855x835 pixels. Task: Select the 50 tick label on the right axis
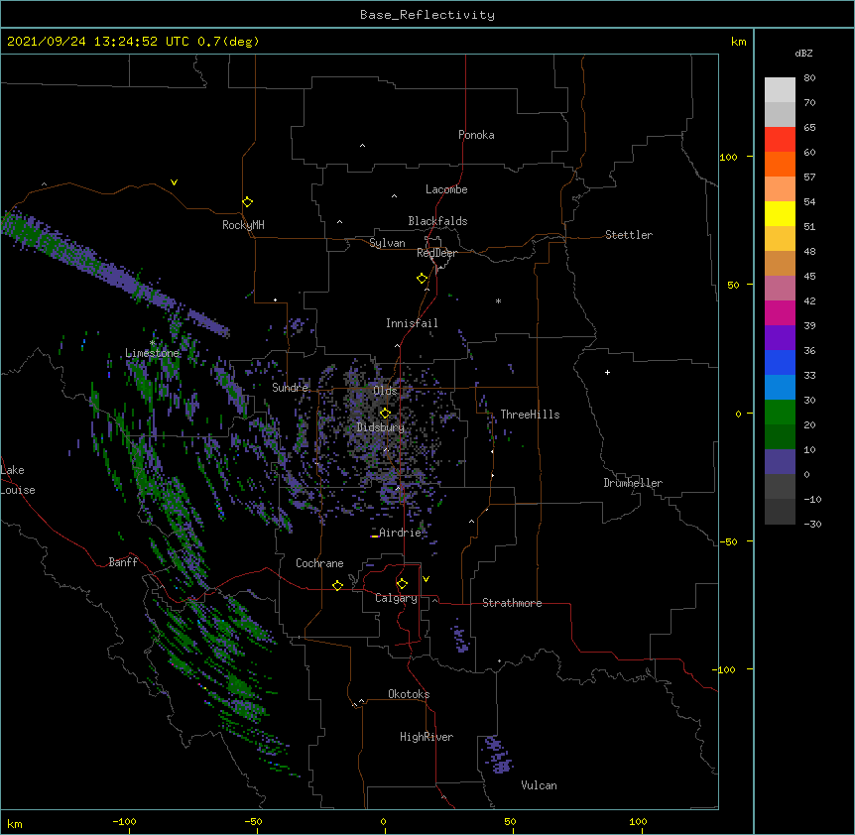733,285
